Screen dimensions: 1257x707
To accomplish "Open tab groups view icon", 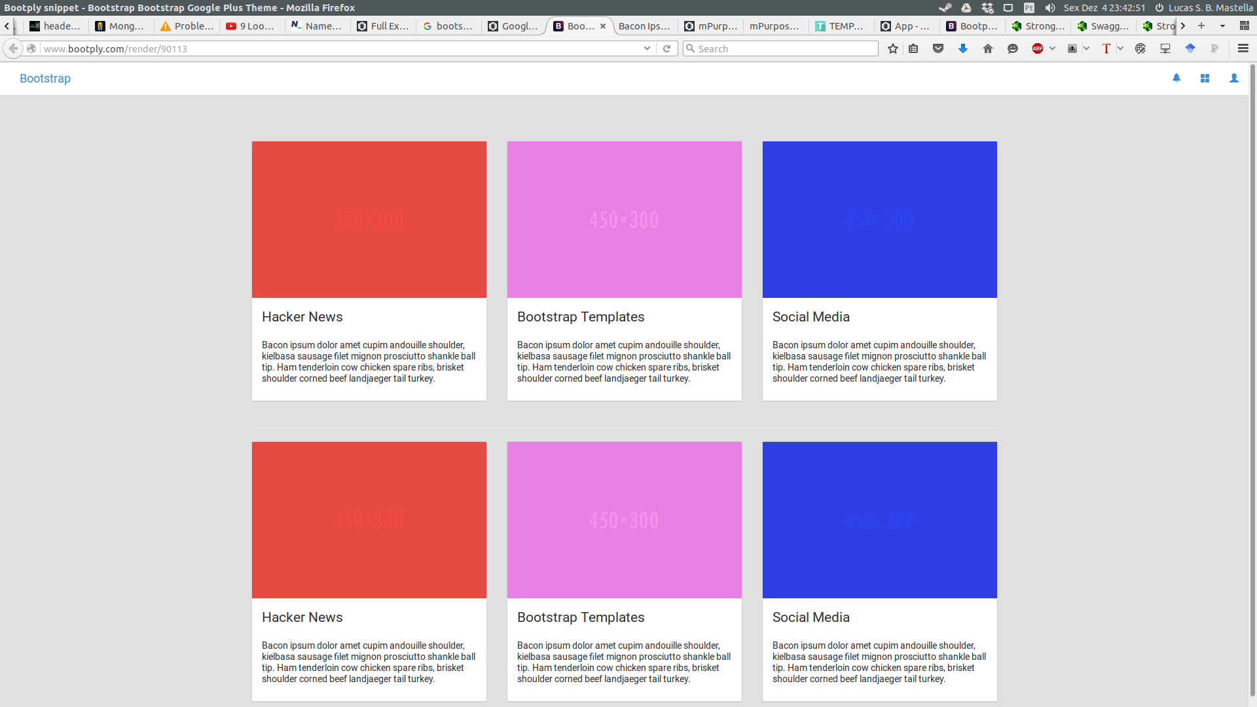I will (1245, 26).
